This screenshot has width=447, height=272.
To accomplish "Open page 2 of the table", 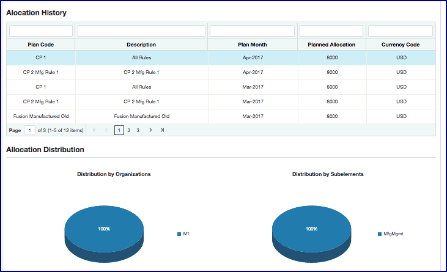I will click(129, 130).
